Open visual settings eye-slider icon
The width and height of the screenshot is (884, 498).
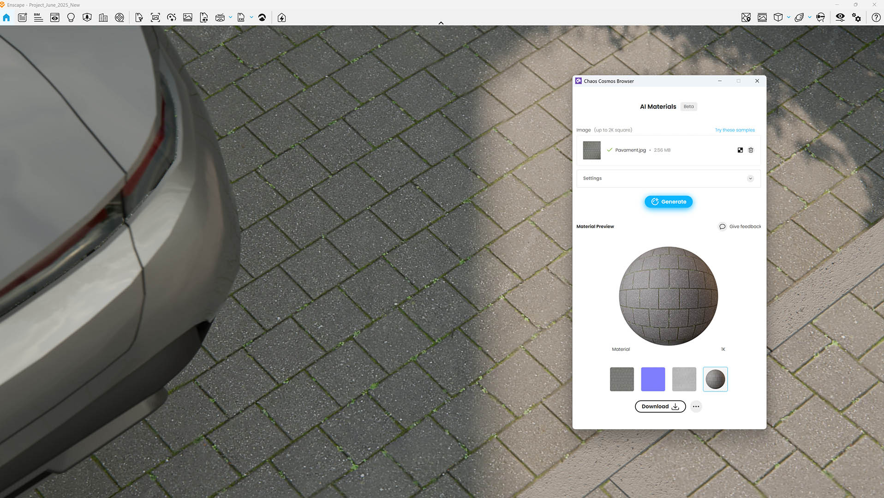[840, 18]
